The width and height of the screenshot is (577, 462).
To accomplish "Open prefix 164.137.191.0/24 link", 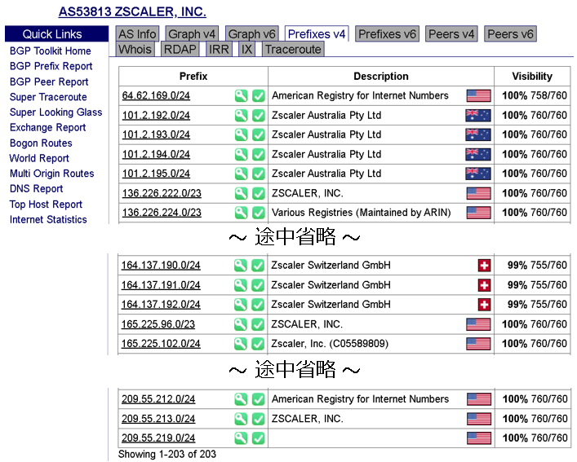I will 161,285.
